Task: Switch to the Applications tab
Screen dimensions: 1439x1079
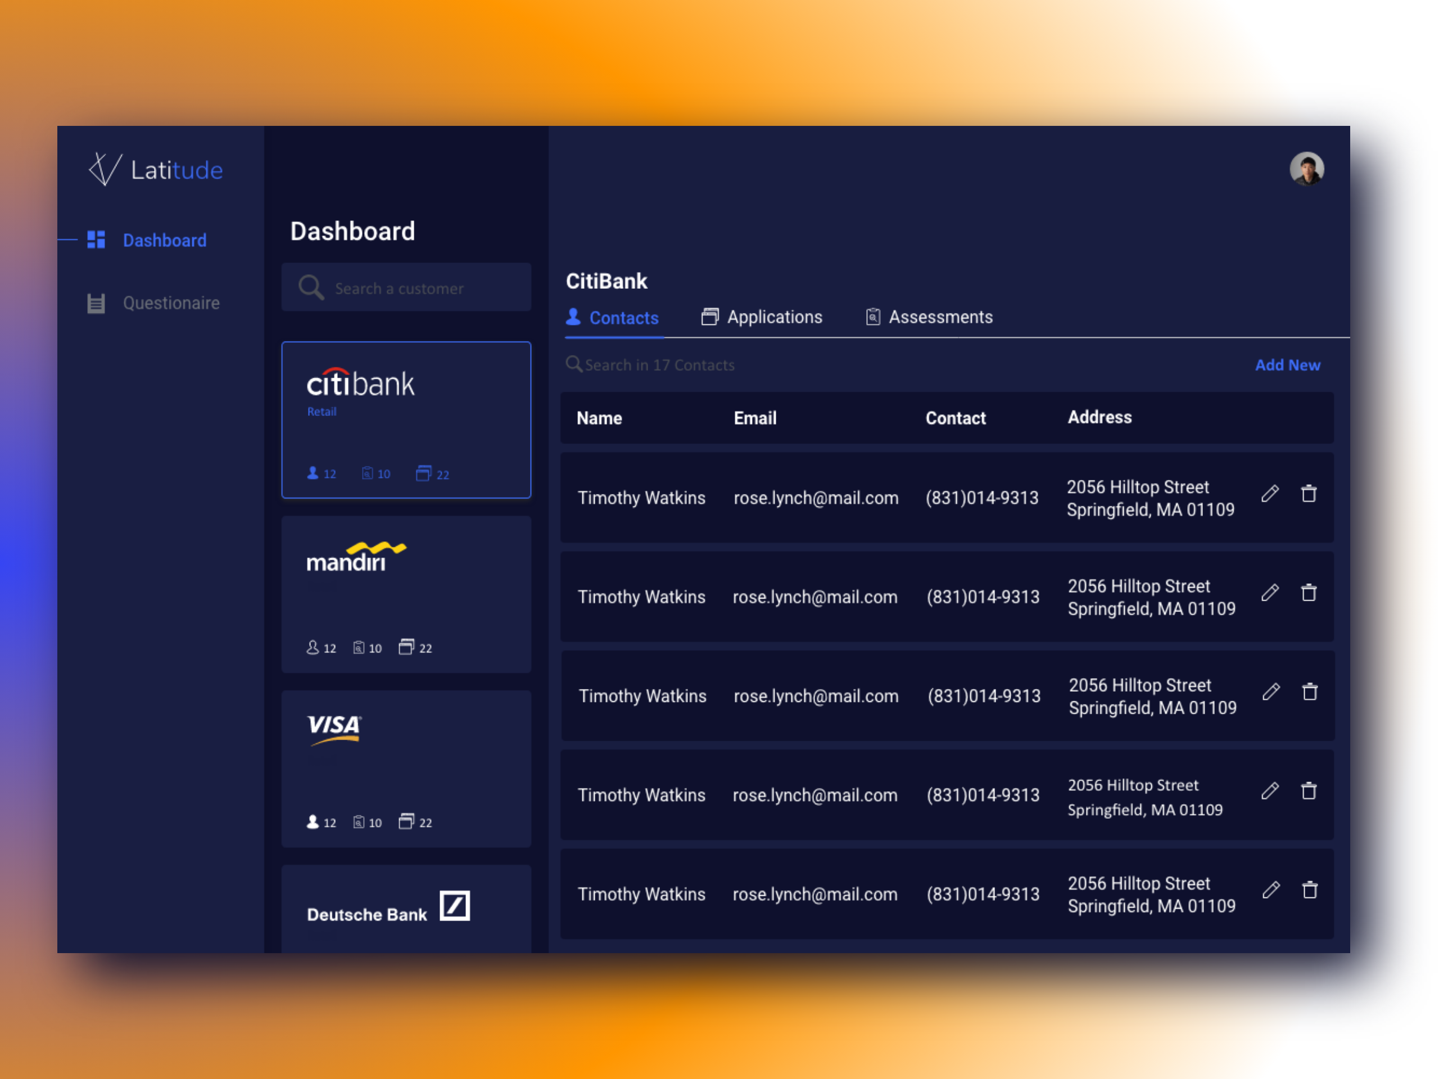Action: [x=762, y=318]
